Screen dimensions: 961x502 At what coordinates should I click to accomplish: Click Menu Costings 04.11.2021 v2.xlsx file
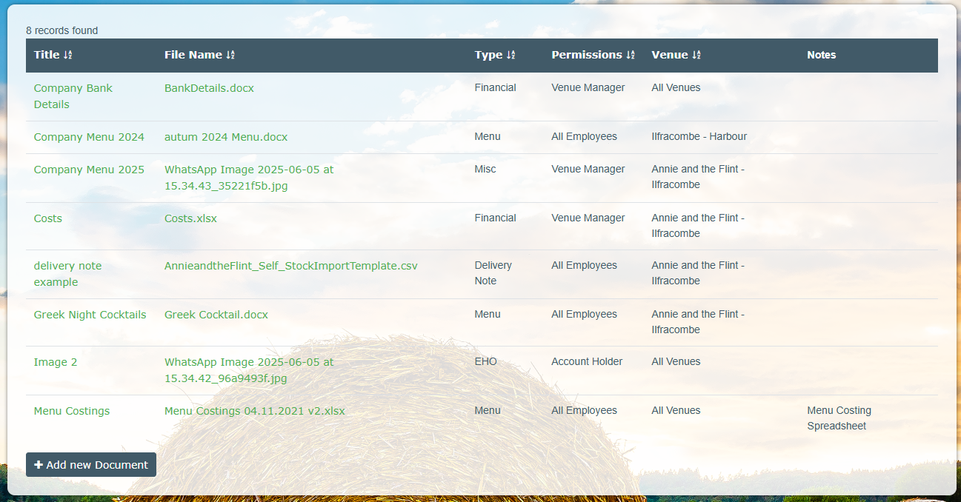tap(254, 411)
